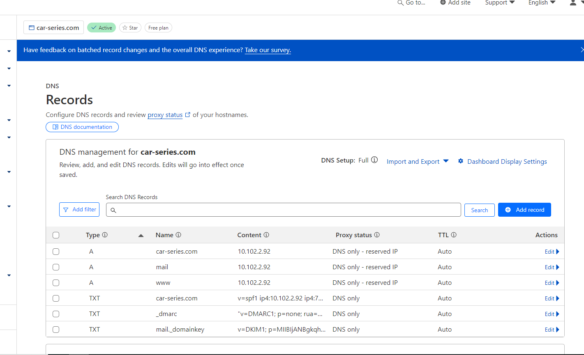Open Dashboard Display Settings gear
This screenshot has width=584, height=355.
pyautogui.click(x=461, y=161)
